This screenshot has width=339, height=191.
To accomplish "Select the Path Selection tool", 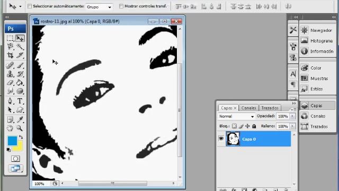I will point(10,110).
